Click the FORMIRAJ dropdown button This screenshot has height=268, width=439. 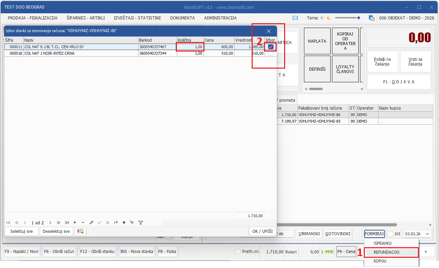pos(374,234)
